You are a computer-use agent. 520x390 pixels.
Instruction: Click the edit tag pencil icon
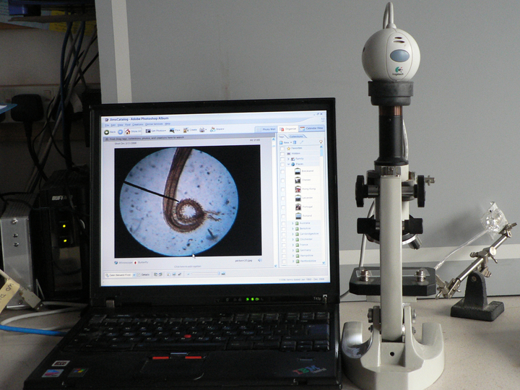pos(302,142)
